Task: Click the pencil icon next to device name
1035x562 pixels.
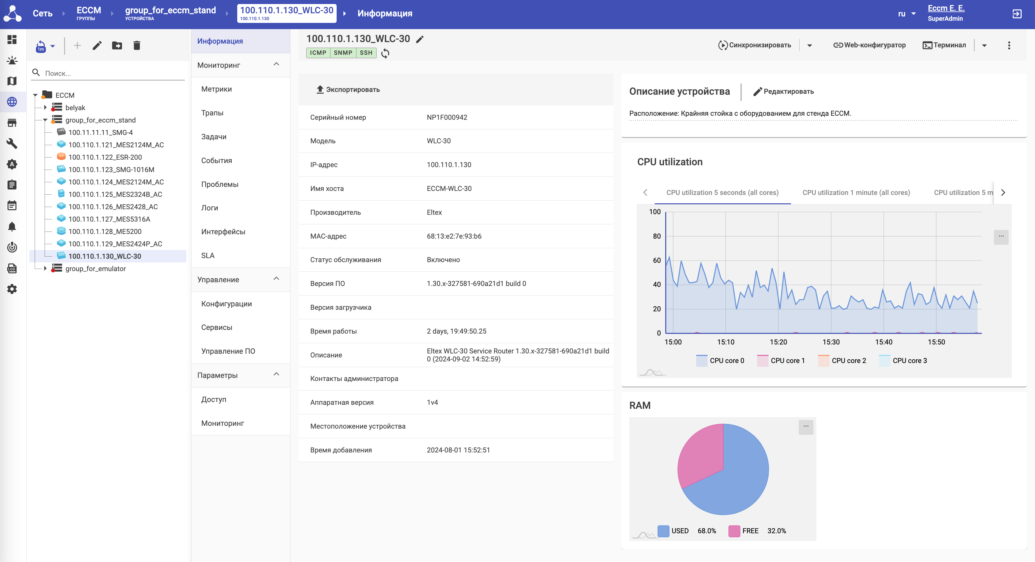Action: click(x=420, y=39)
